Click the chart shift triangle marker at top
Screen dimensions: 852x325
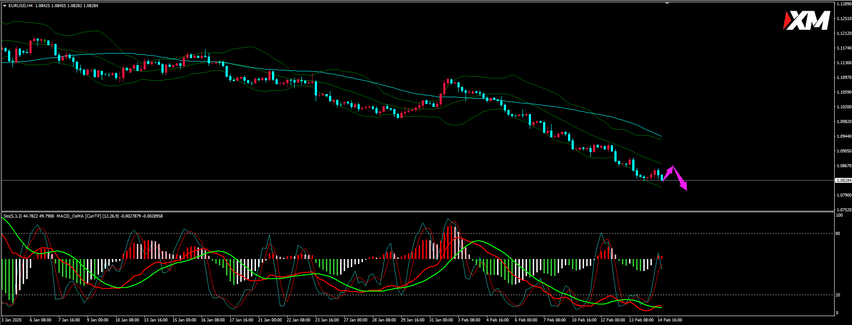[x=667, y=3]
